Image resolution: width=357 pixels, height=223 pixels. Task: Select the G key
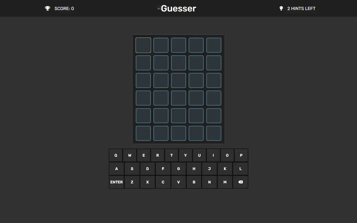[x=178, y=169]
